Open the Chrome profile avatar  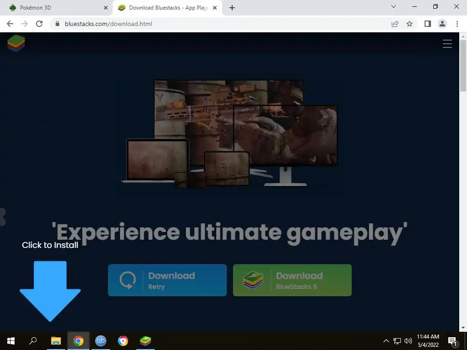(x=442, y=24)
